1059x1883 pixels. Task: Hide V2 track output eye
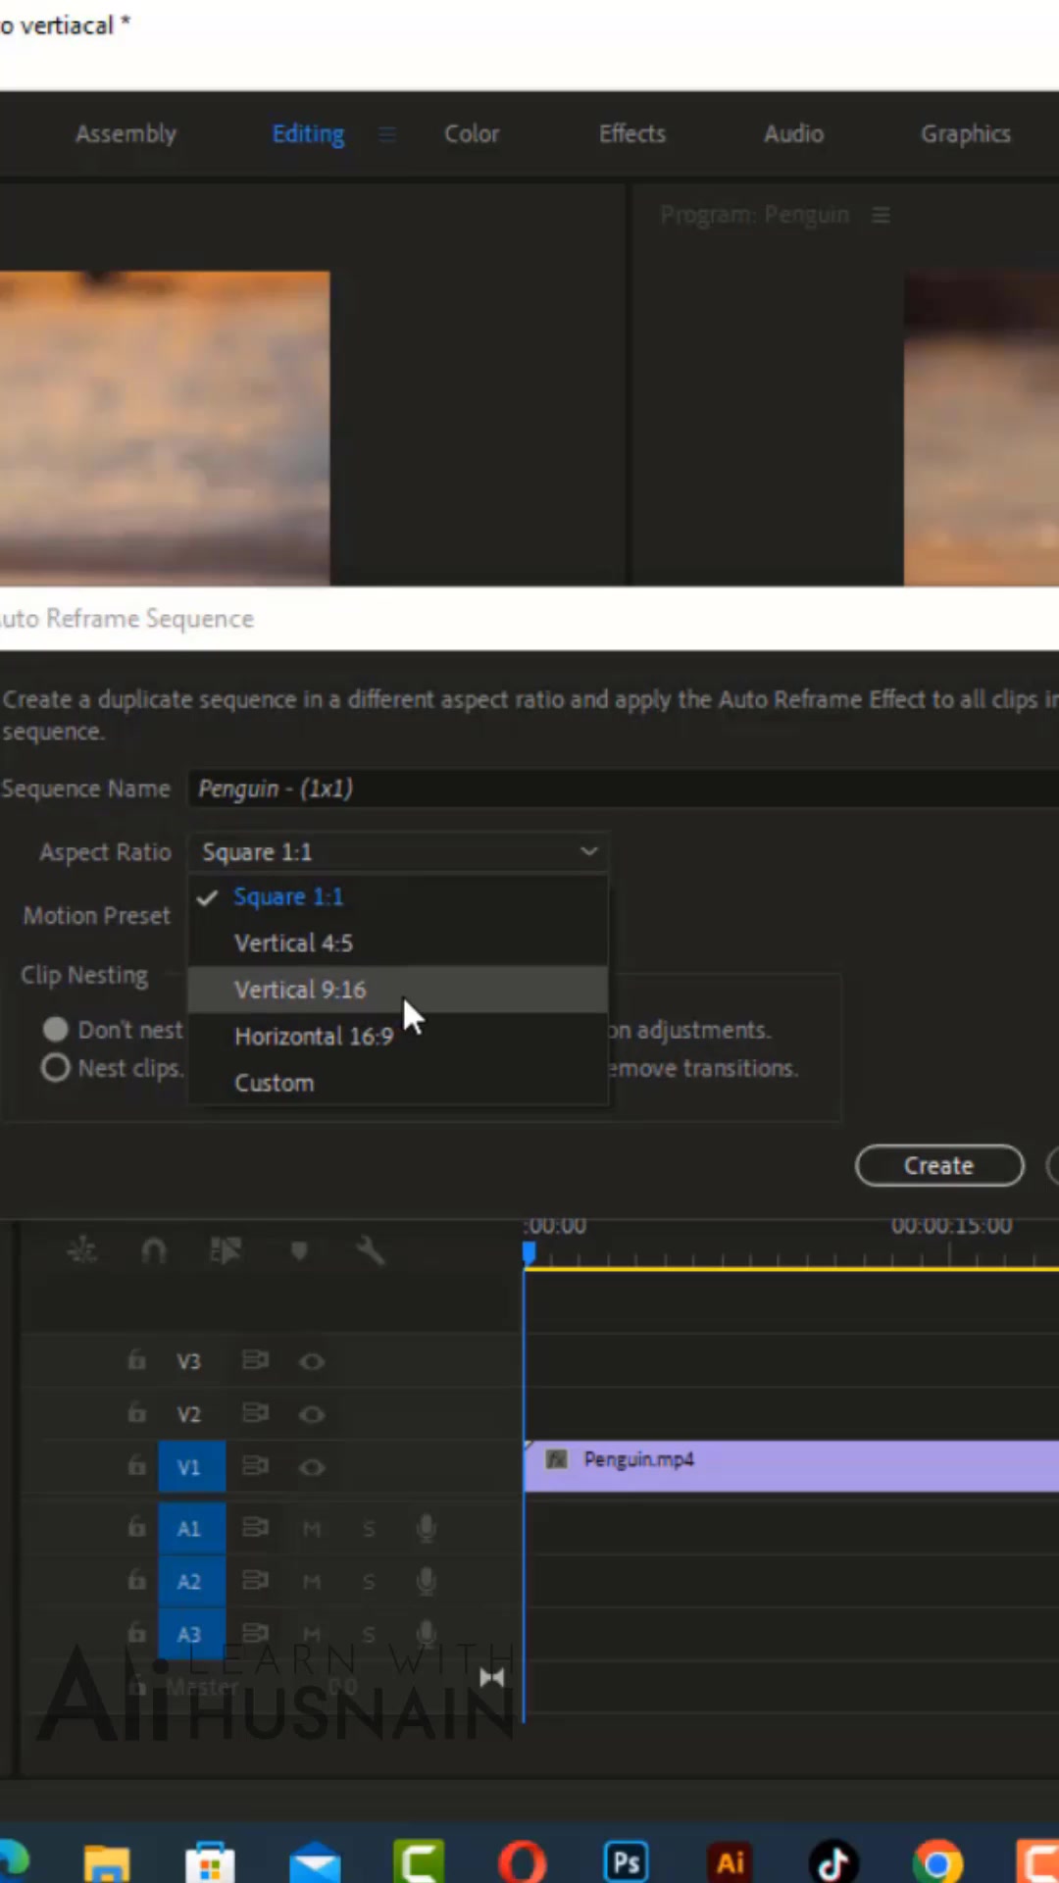(312, 1414)
